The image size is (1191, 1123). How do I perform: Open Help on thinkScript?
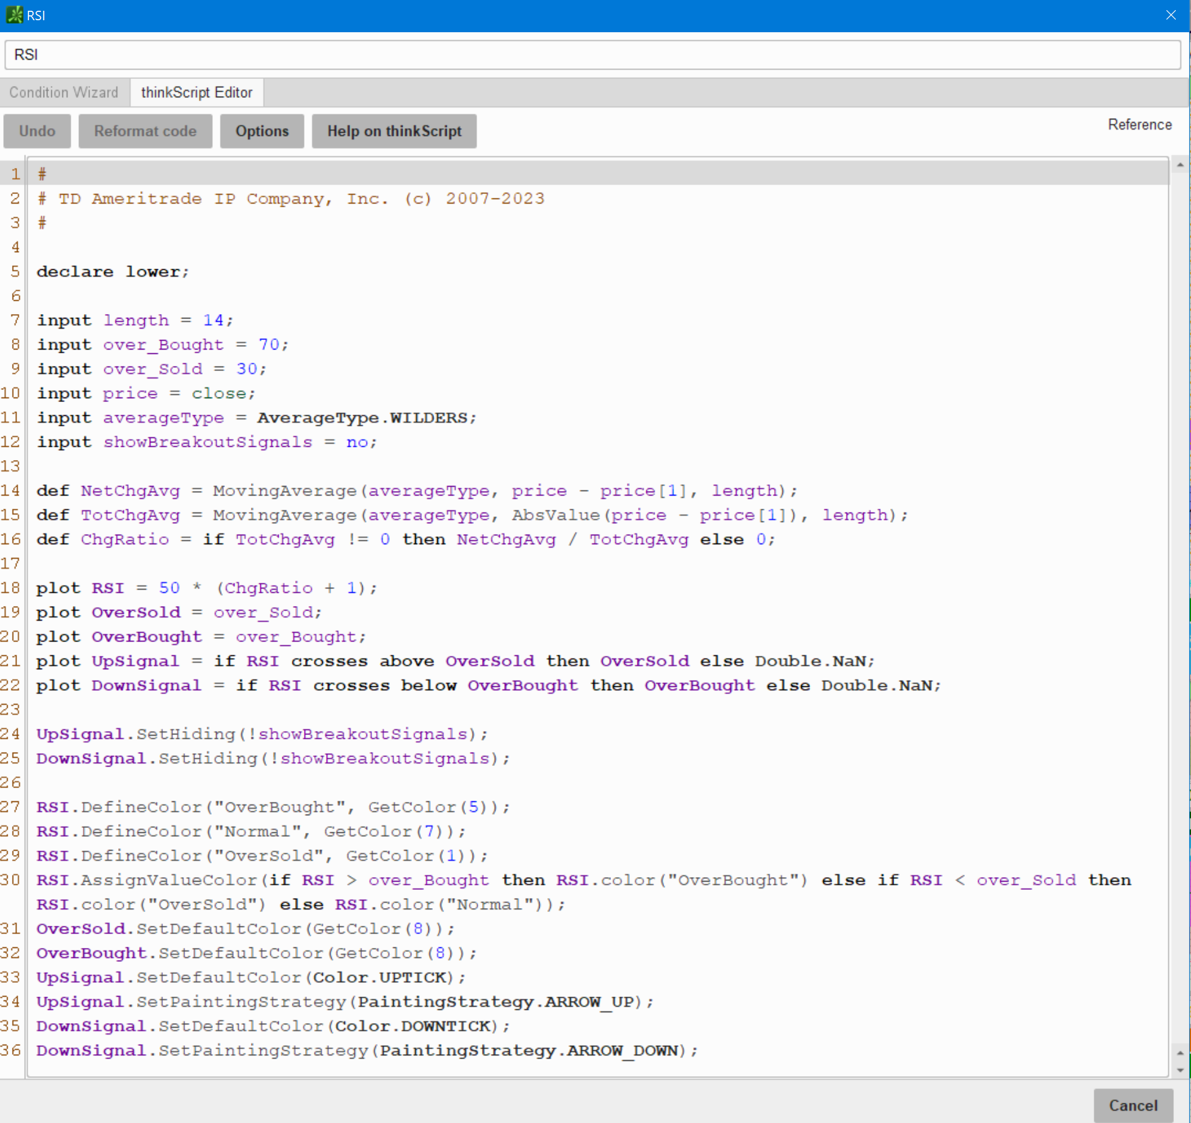pyautogui.click(x=394, y=131)
